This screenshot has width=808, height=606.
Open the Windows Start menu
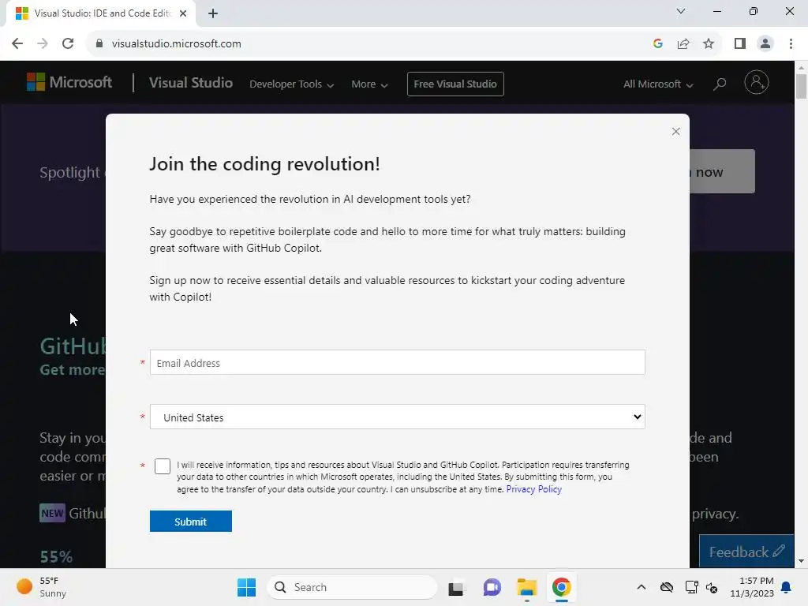(246, 587)
